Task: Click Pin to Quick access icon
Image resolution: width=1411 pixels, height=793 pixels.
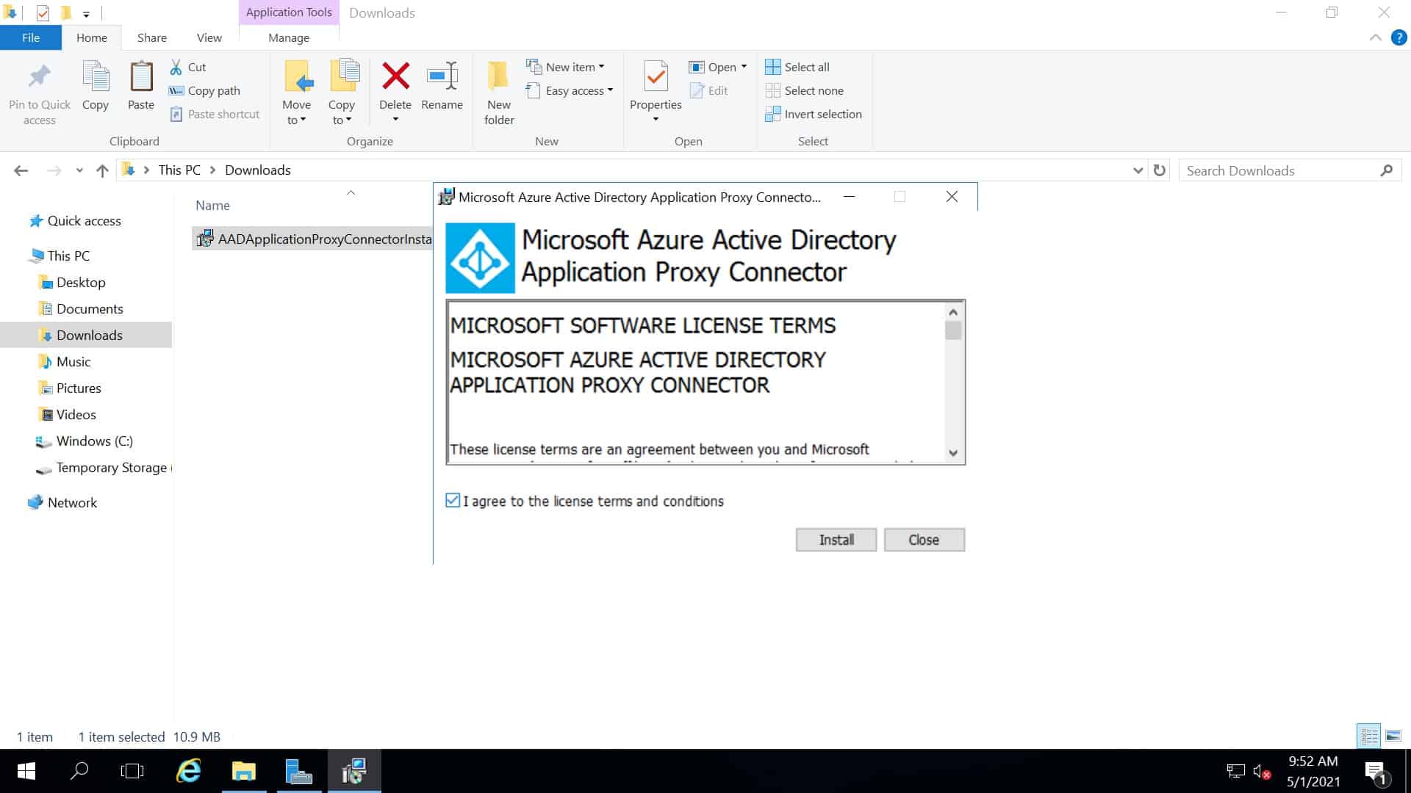Action: [x=40, y=77]
